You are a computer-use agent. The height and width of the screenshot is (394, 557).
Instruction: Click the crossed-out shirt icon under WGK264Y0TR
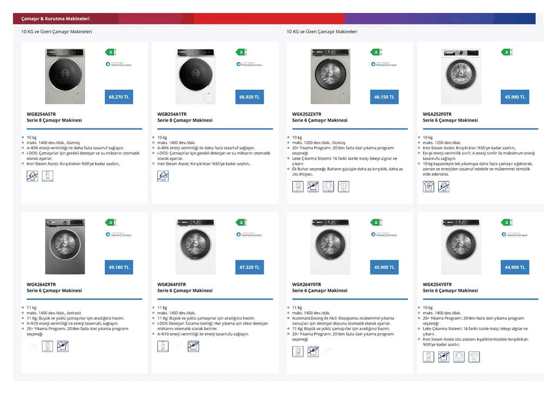[x=313, y=352]
